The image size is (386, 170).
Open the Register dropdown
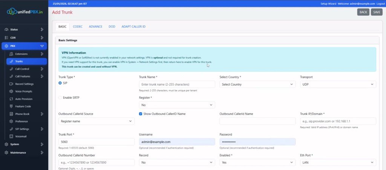tap(177, 105)
